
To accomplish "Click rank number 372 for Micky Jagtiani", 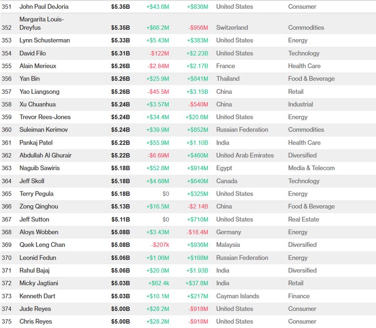I will pyautogui.click(x=7, y=283).
